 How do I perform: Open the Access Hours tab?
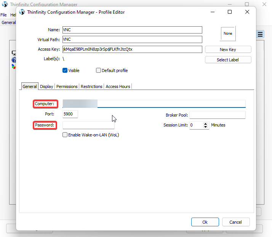click(x=118, y=86)
